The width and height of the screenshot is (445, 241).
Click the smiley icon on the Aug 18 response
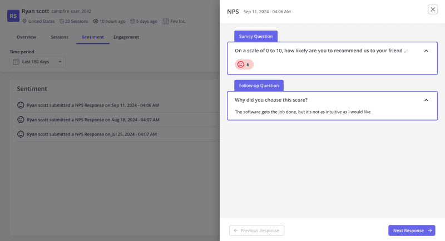21,119
